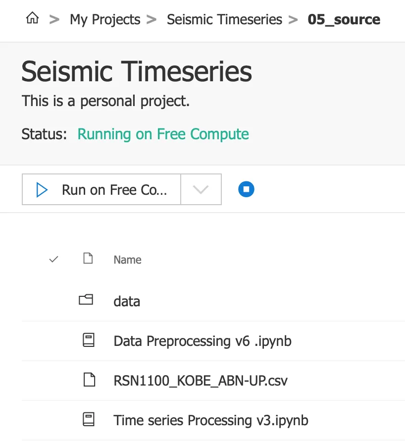Screen dimensions: 405x448
Task: Stop the running compute with stop icon
Action: point(246,189)
